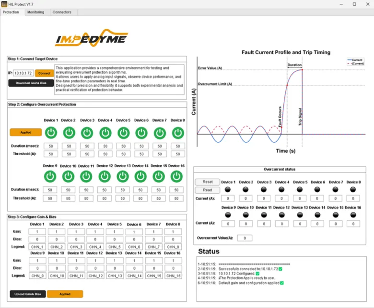Click the Impedyme logo
The width and height of the screenshot is (374, 308).
tap(91, 39)
